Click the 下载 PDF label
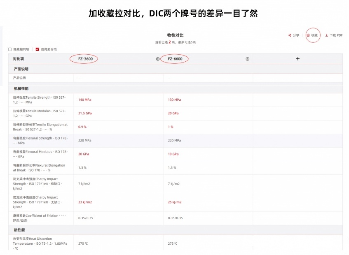 coord(336,35)
